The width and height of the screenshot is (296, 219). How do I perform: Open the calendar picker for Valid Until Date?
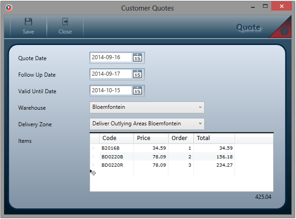pyautogui.click(x=138, y=90)
